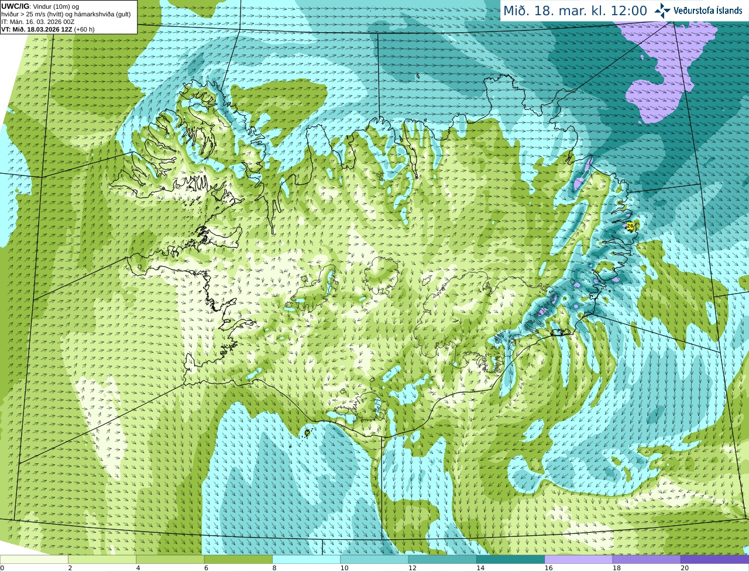749x572 pixels.
Task: Click the IT: Mán. 16. 03. 2026 00Z line
Action: pos(37,22)
